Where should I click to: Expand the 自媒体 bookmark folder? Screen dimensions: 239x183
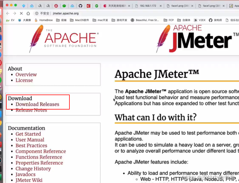184,20
